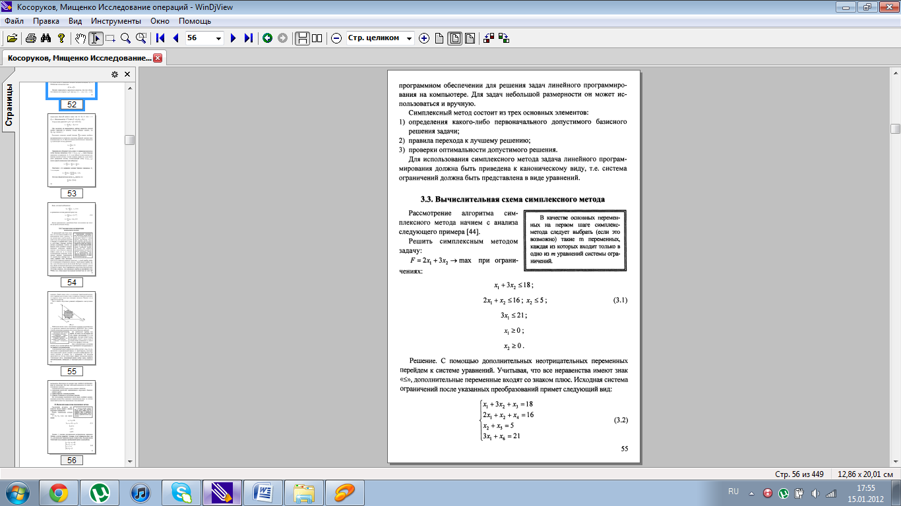The width and height of the screenshot is (901, 506).
Task: Click the zoom out minus icon
Action: tap(336, 38)
